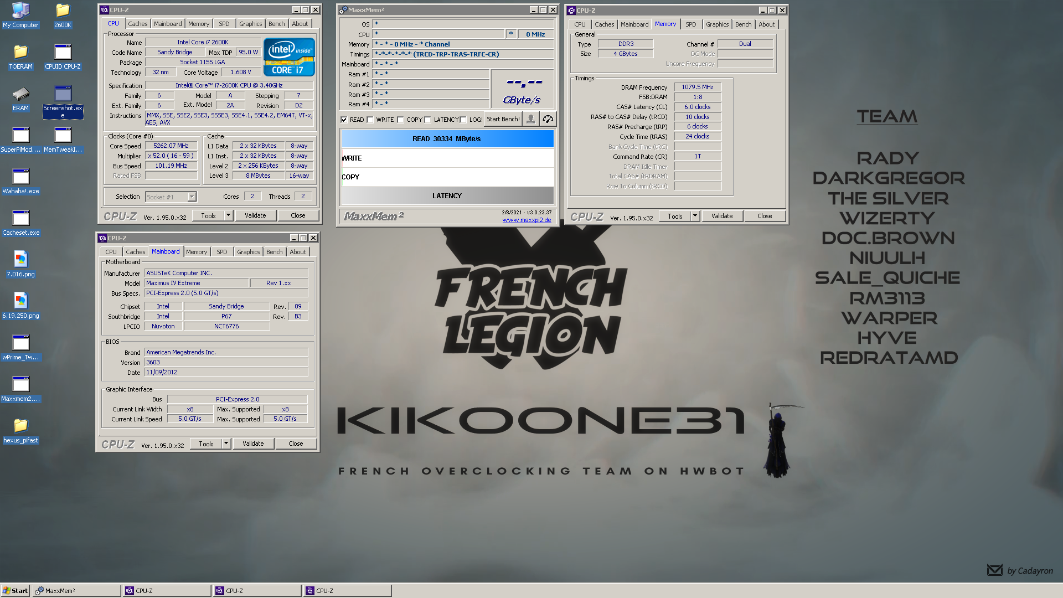
Task: Switch to CPU tab in Mainboard CPU-Z window
Action: [111, 252]
